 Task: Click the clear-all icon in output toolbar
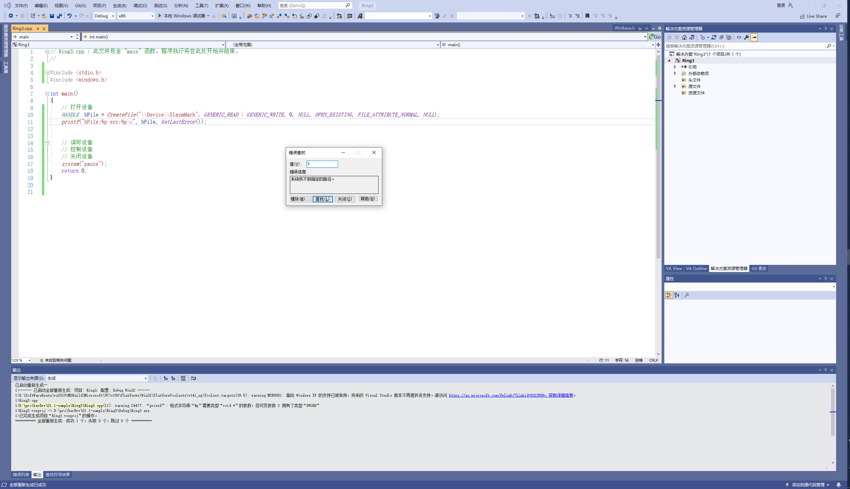183,378
